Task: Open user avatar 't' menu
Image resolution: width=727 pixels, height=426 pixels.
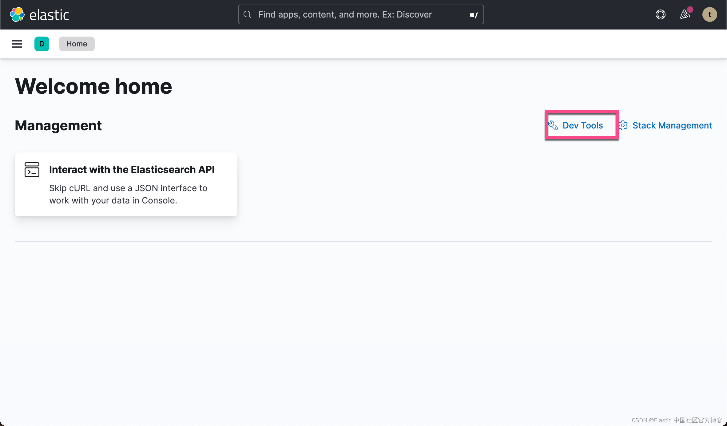Action: click(x=709, y=14)
